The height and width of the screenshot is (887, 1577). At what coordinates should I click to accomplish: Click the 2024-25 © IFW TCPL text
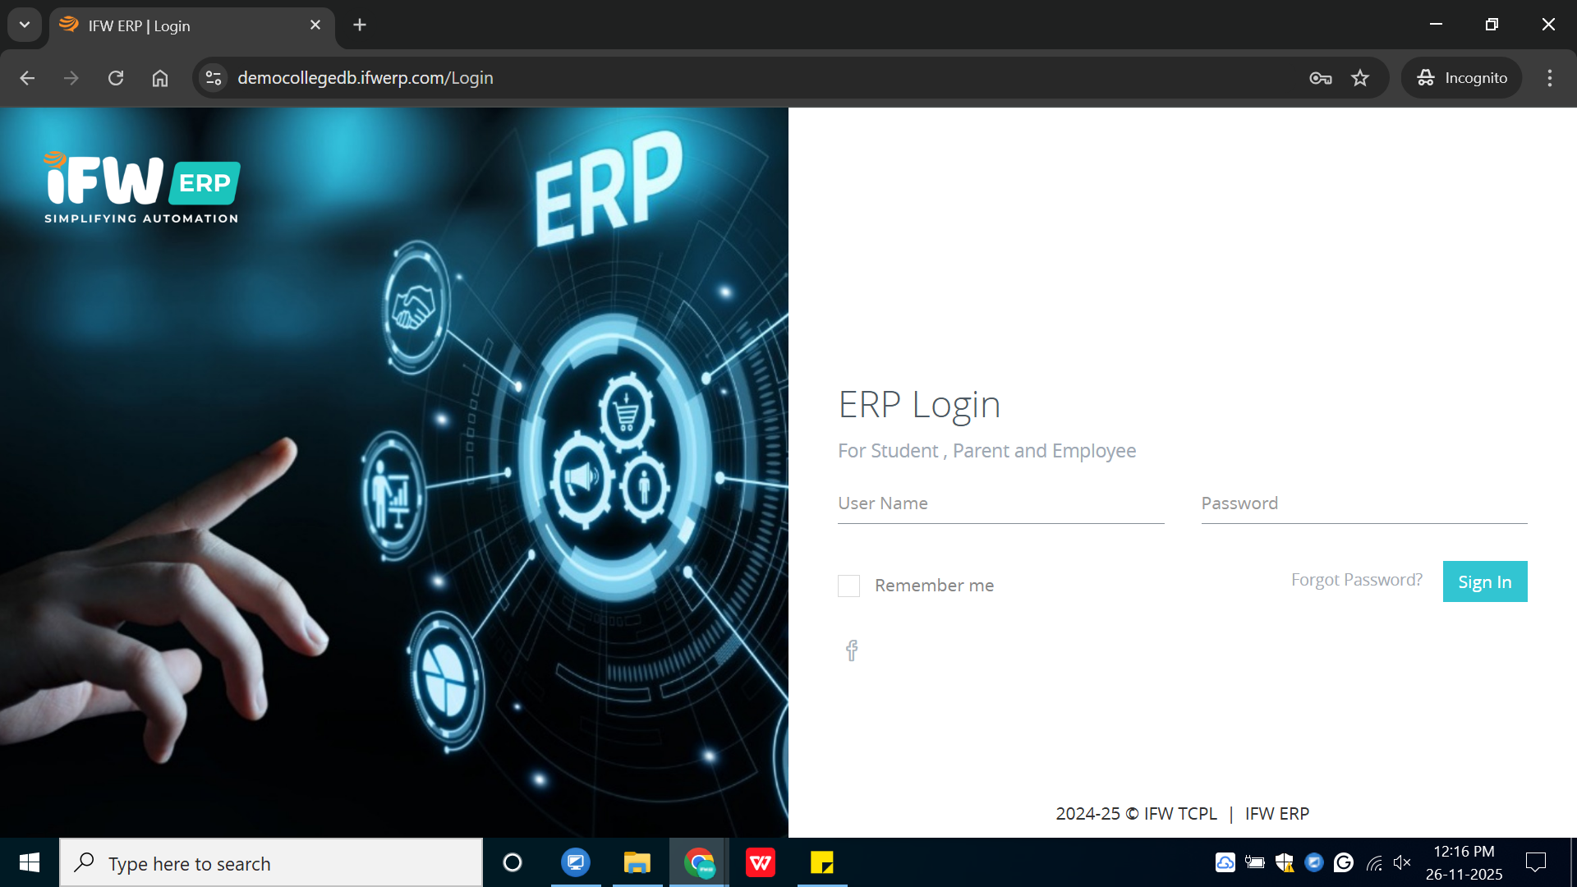(x=1136, y=813)
